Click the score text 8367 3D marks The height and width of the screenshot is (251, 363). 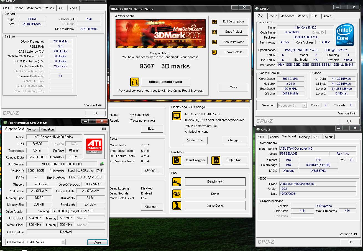[x=165, y=66]
